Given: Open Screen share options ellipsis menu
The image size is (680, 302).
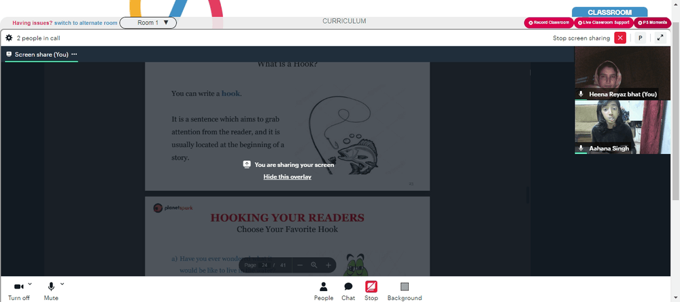Looking at the screenshot, I should [x=74, y=54].
